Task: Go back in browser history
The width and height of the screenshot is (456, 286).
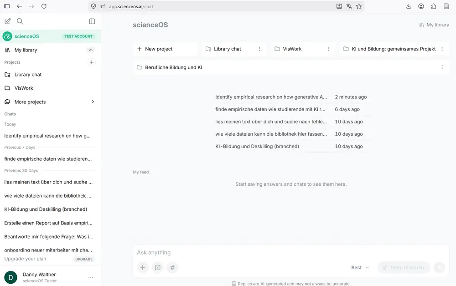Action: tap(19, 6)
